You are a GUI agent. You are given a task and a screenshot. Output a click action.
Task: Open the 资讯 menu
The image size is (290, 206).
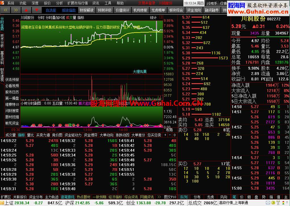96,3
